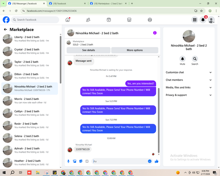Screen dimensions: 220x176
Task: Open the Friends icon in top navigation
Action: click(88, 20)
